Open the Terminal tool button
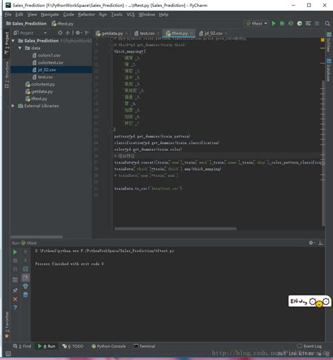Screen dimensions: 333x360 click(144, 346)
